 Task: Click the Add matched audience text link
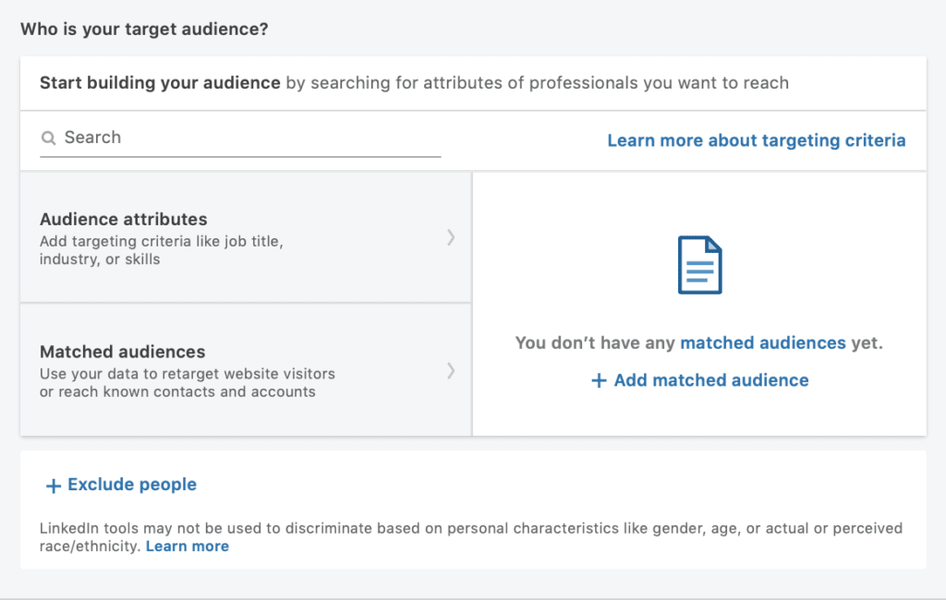point(710,380)
